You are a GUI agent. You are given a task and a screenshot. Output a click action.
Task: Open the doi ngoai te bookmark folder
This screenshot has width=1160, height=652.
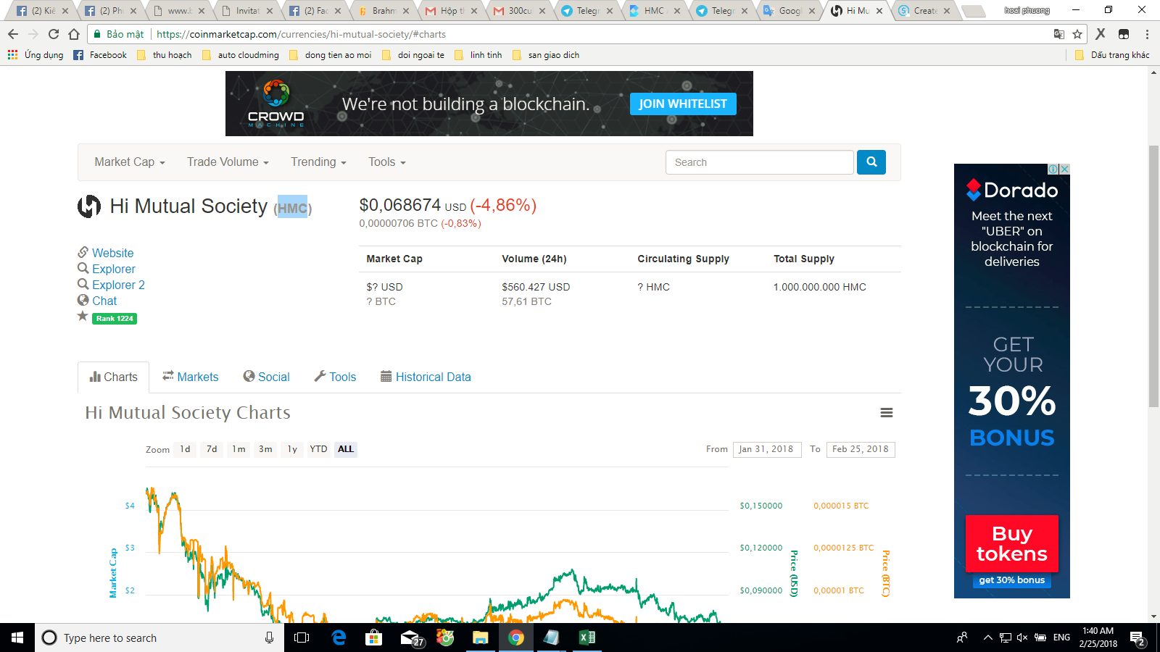[x=413, y=55]
